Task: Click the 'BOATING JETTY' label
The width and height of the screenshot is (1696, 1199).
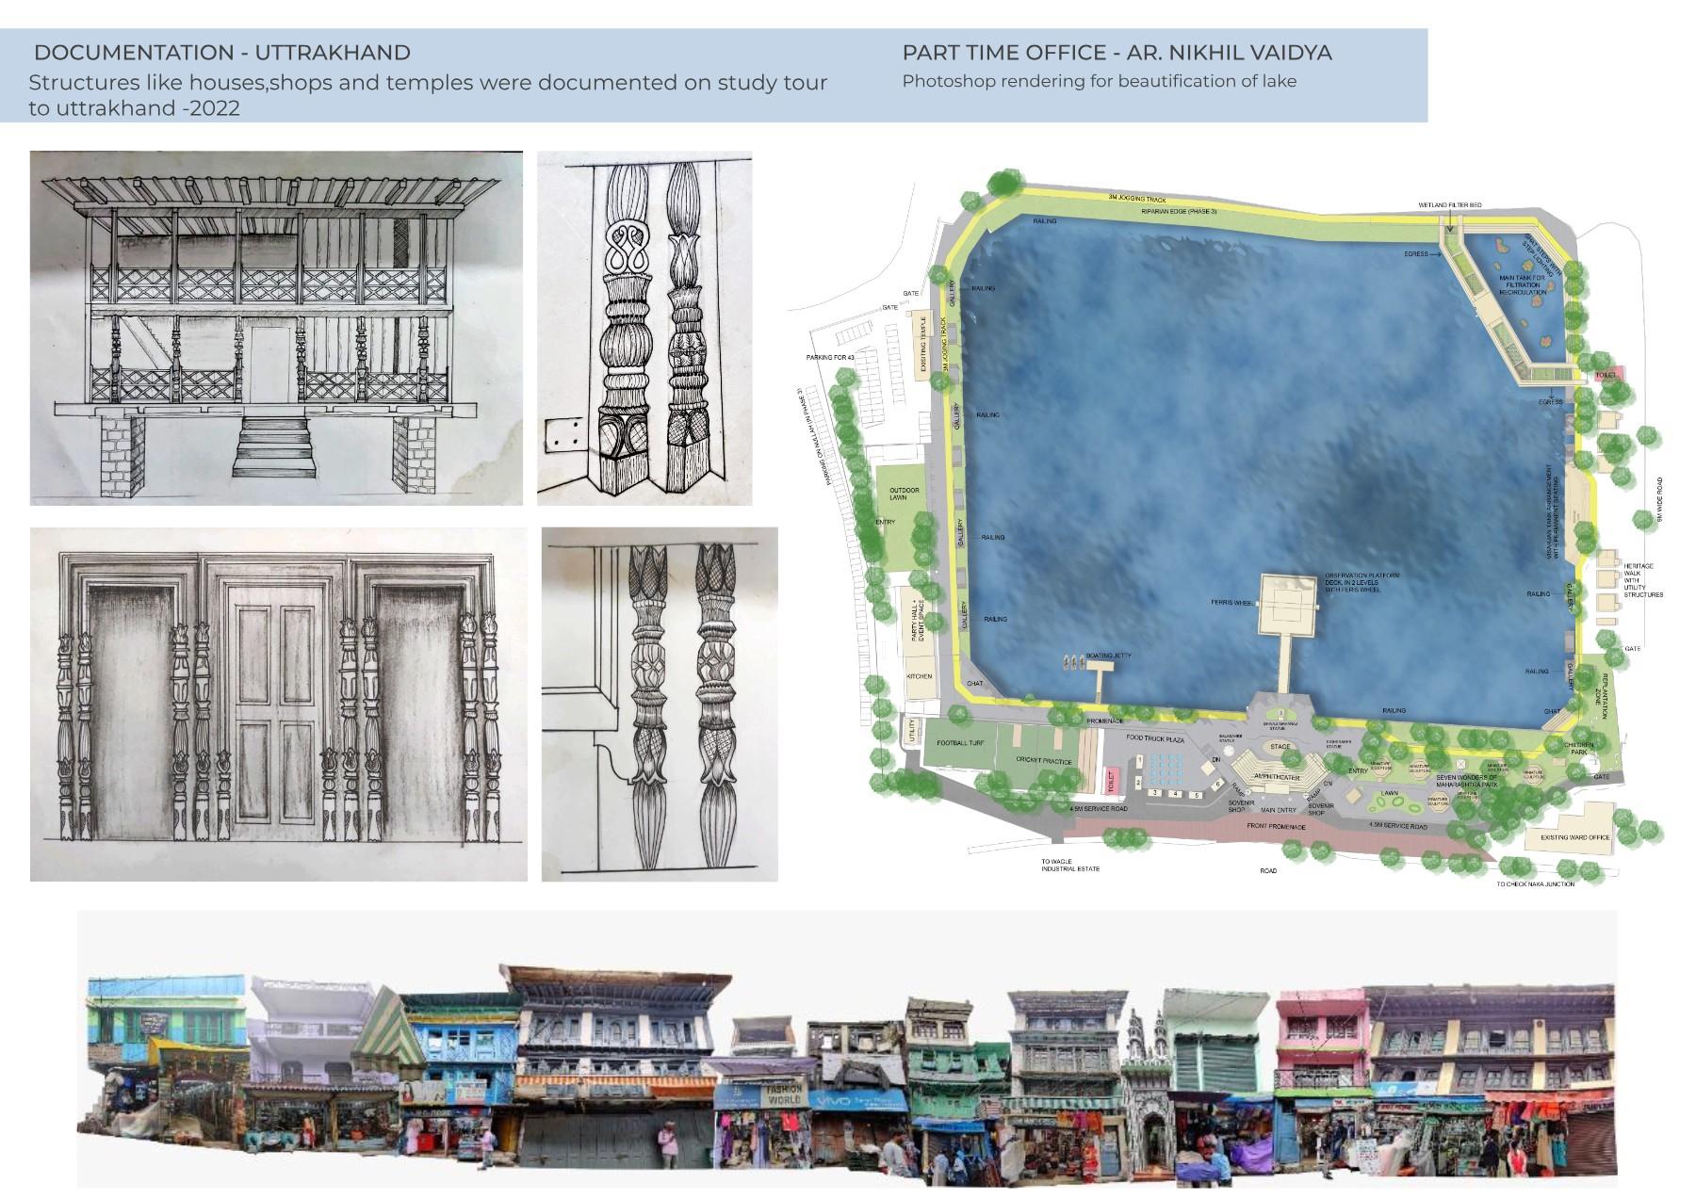Action: pyautogui.click(x=1108, y=656)
